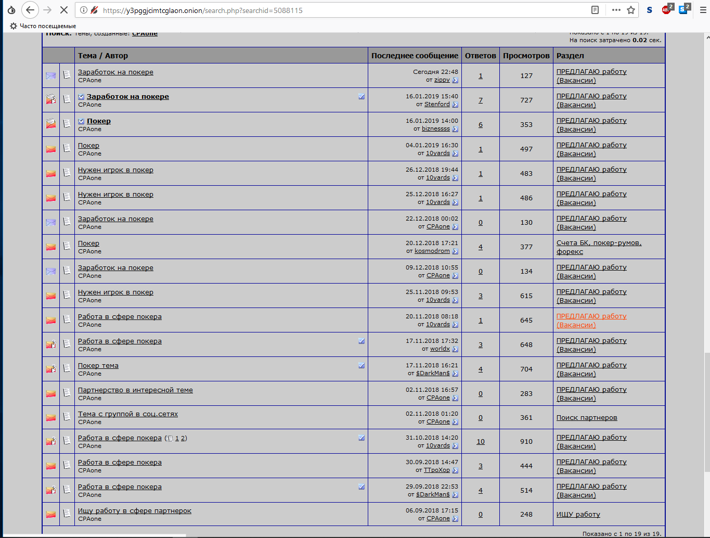Open thread Ищу работу в сфере партнерок

point(135,511)
